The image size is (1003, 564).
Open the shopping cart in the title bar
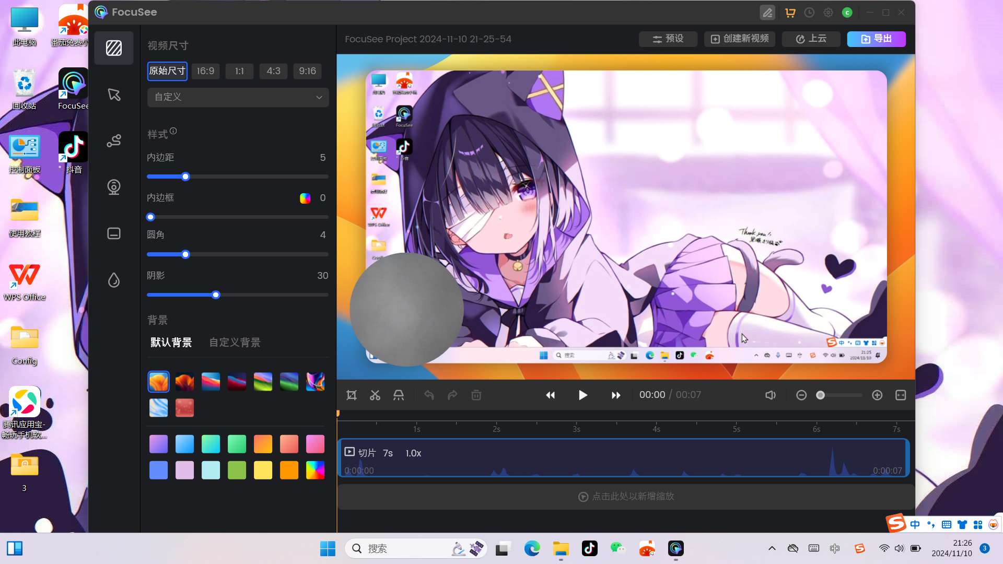790,12
